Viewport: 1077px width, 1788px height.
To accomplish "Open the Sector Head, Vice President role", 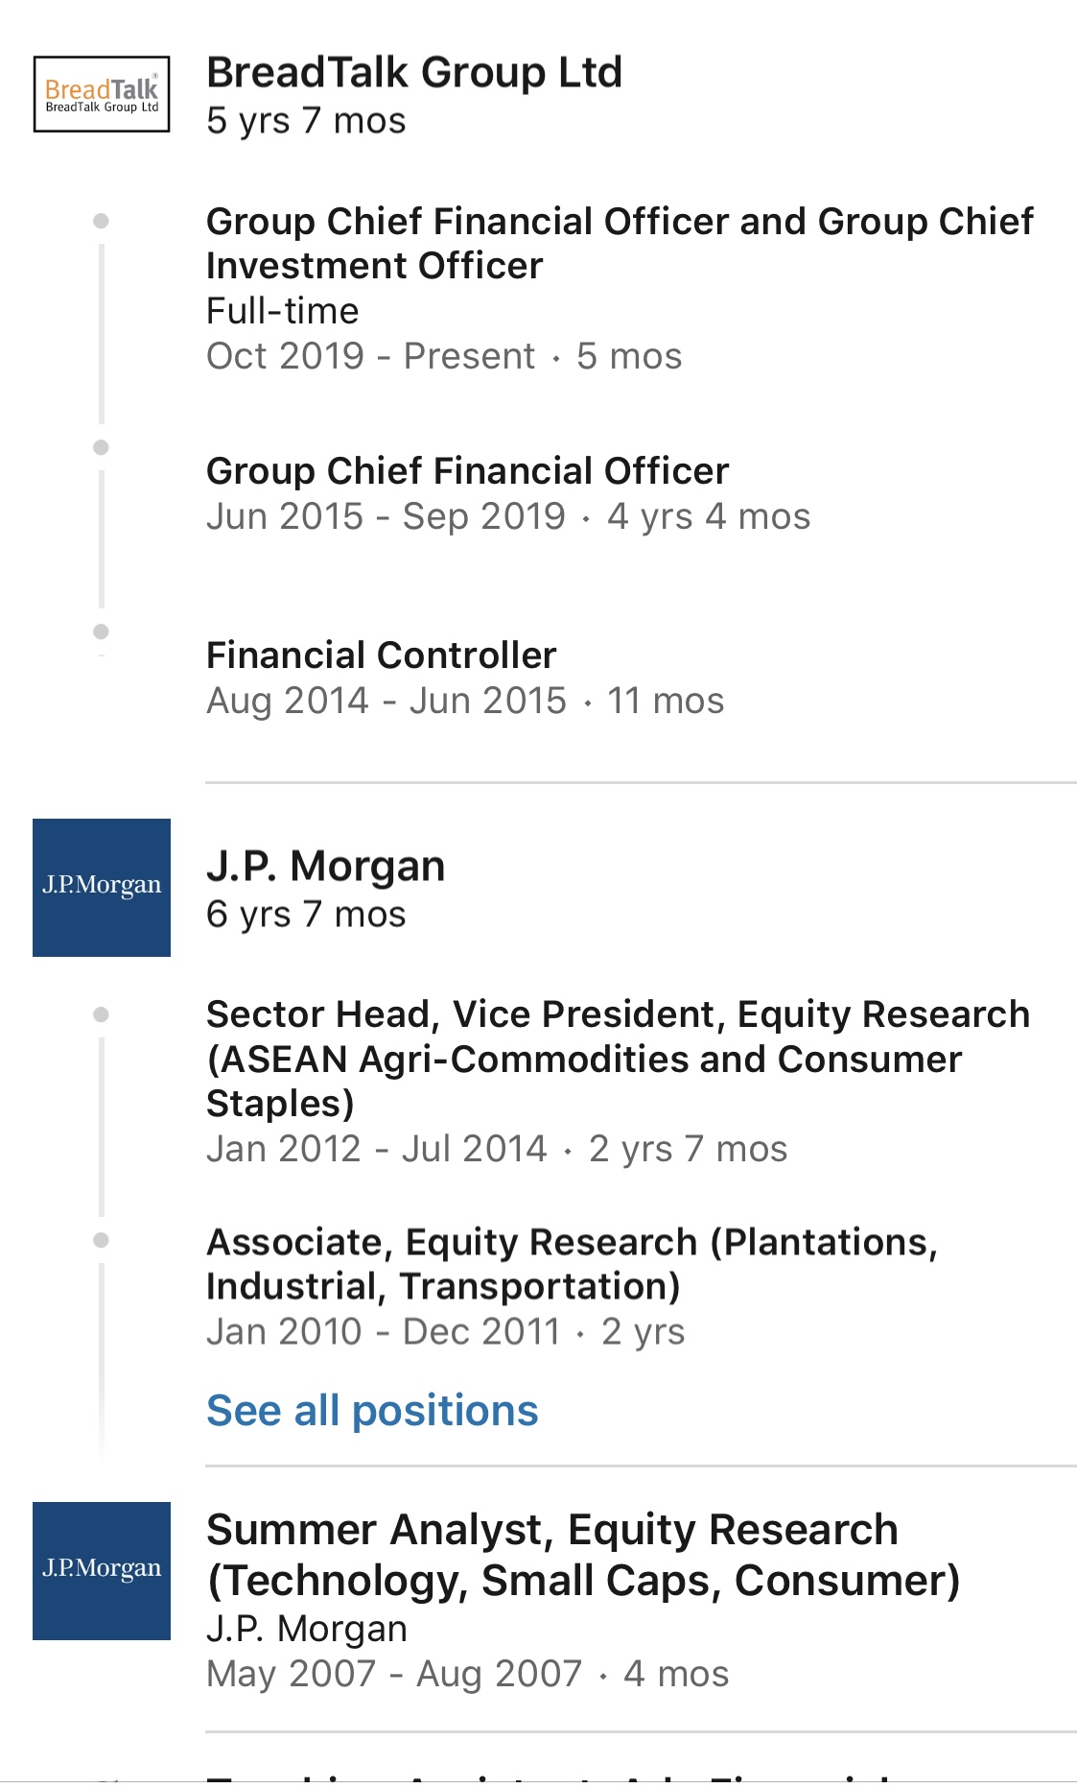I will 618,1058.
